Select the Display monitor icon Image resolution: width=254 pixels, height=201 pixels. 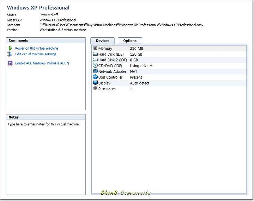click(95, 83)
